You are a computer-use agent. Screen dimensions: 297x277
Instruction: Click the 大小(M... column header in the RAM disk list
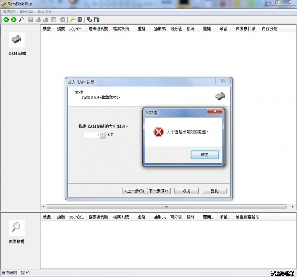pyautogui.click(x=77, y=29)
